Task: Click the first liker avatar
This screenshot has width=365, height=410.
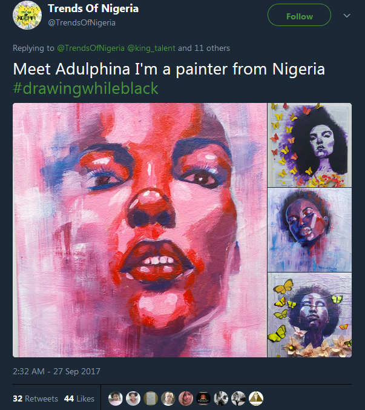Action: (x=116, y=398)
